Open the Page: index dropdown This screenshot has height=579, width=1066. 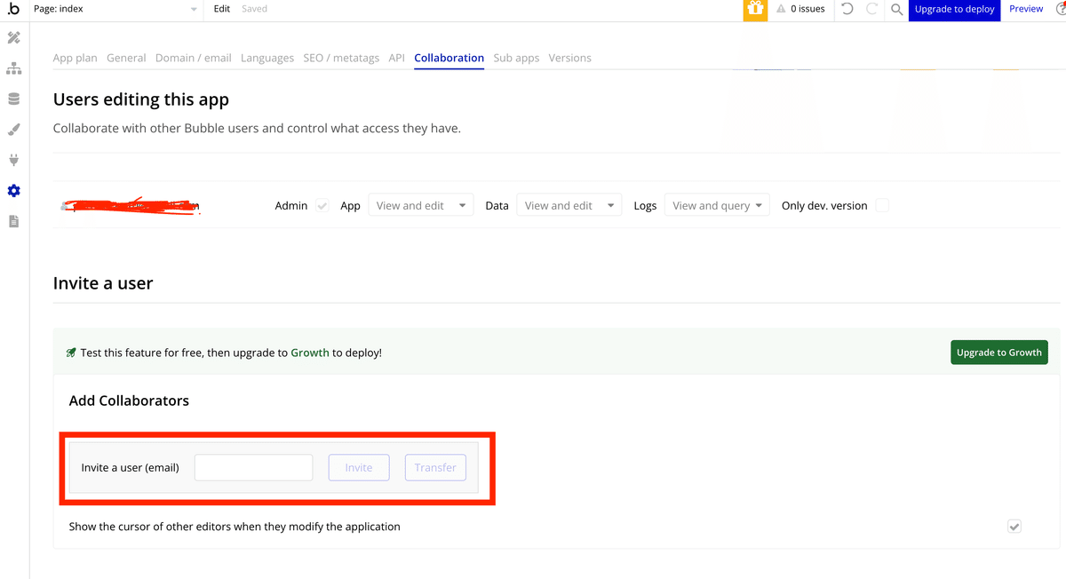(x=115, y=9)
